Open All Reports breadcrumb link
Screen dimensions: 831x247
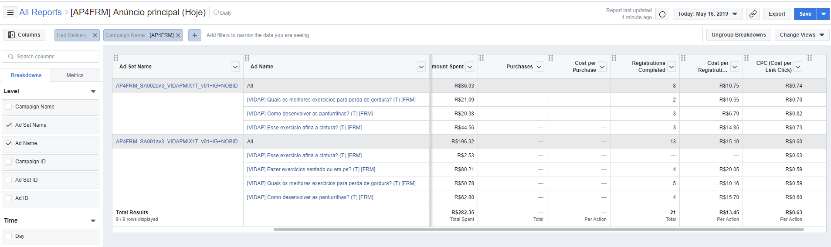pos(41,12)
